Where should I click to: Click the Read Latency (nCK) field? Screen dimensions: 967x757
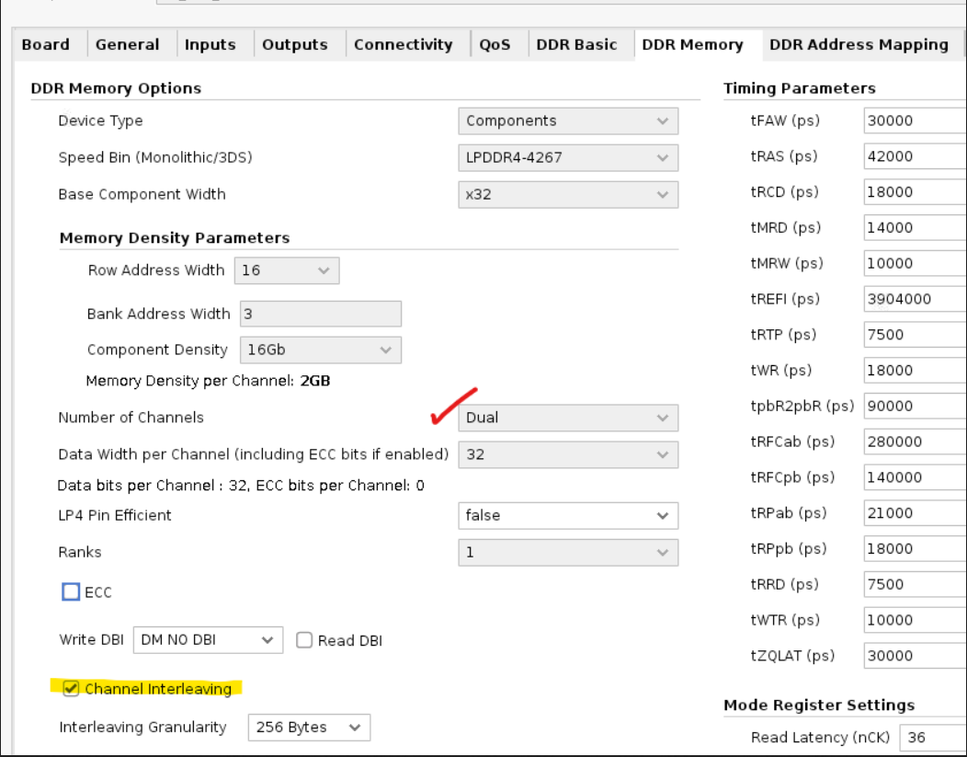pyautogui.click(x=932, y=738)
